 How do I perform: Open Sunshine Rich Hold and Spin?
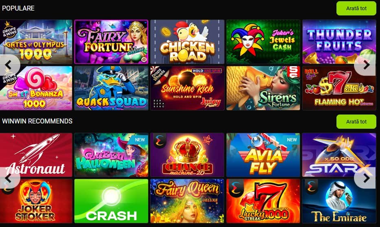click(x=187, y=88)
